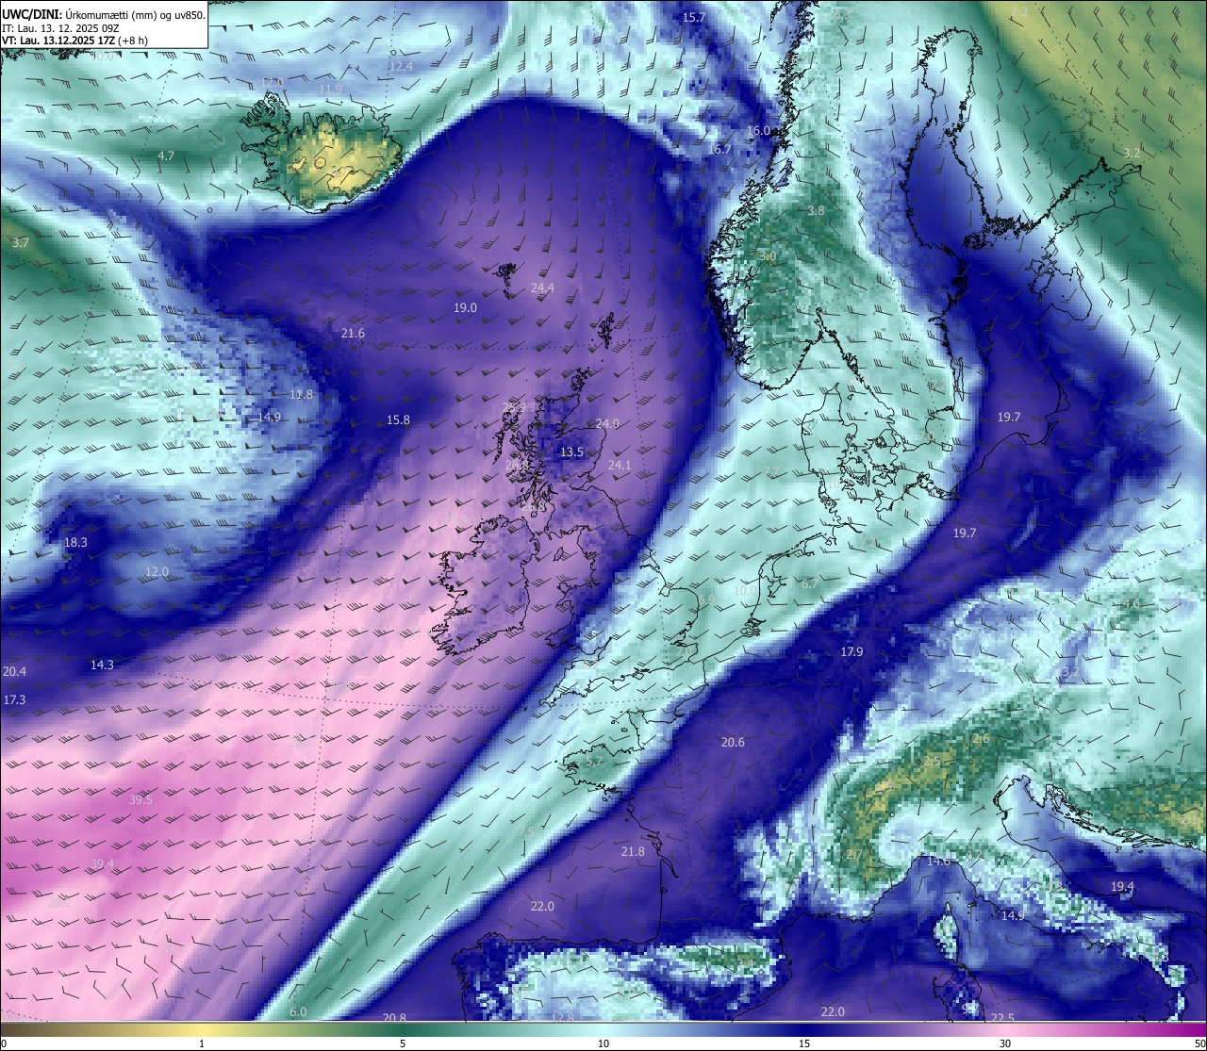
Task: Click the 6.7 value over the Netherlands area
Action: 810,584
